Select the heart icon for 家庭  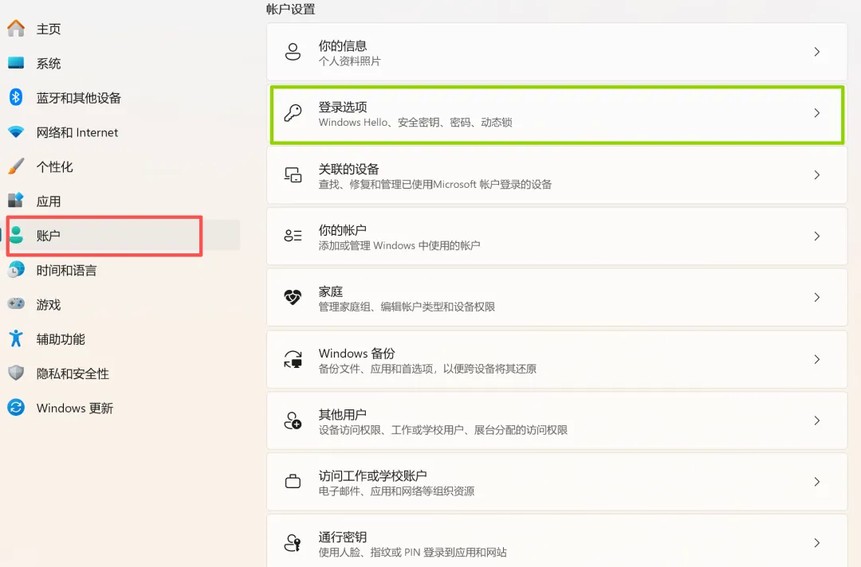pos(293,297)
